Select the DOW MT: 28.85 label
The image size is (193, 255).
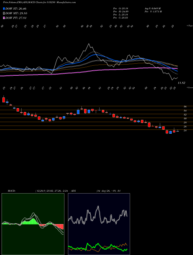tap(16, 14)
